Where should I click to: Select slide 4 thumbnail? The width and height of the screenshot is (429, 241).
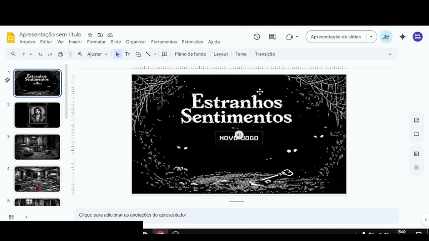click(x=38, y=179)
